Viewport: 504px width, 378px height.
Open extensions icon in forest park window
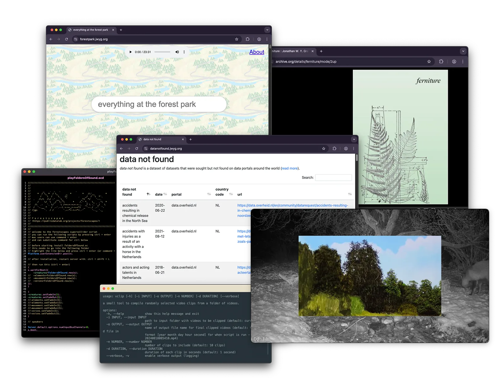coord(248,39)
